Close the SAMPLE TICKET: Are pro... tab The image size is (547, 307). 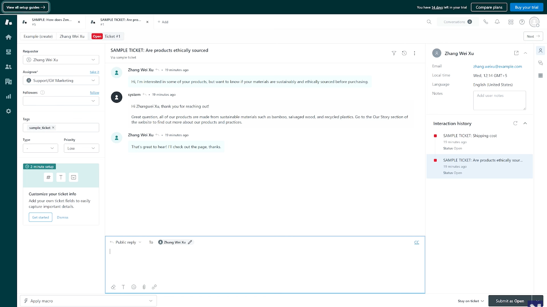(x=148, y=22)
